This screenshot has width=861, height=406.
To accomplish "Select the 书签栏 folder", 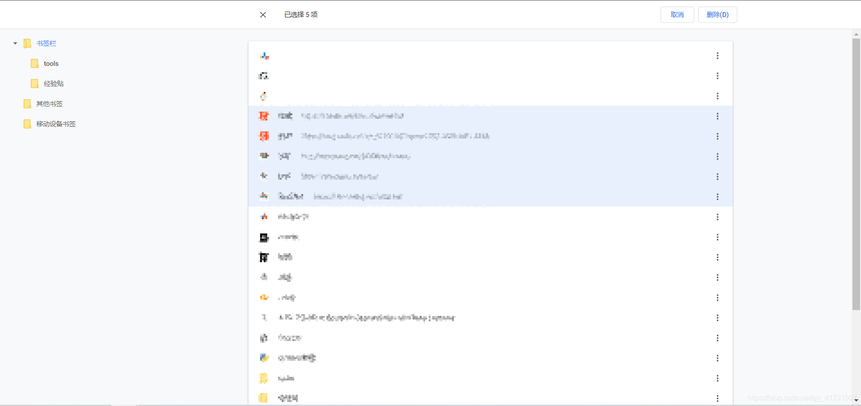I will (x=46, y=43).
